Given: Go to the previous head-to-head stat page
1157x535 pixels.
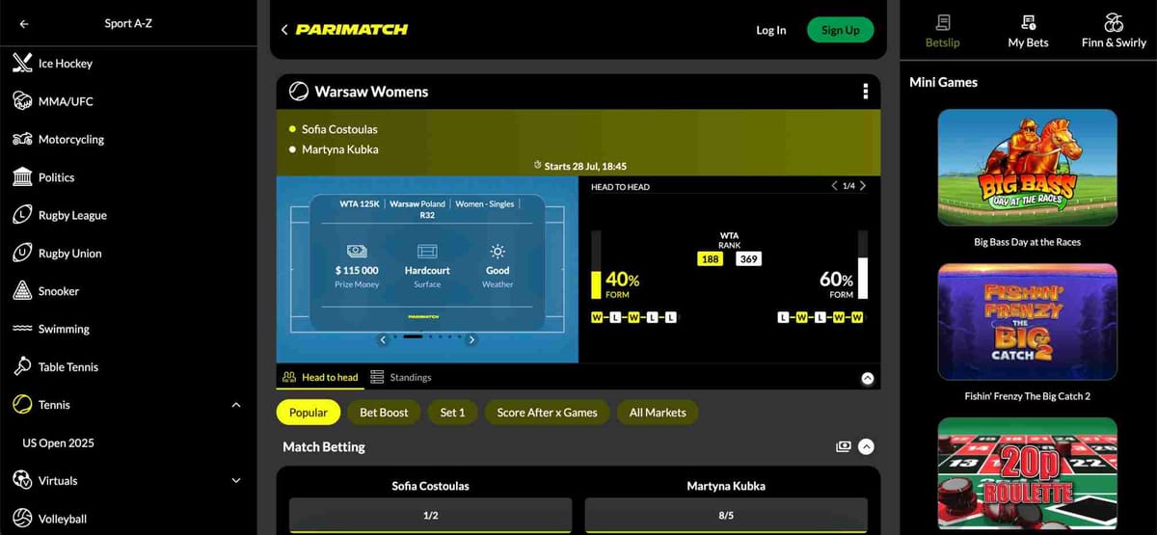Looking at the screenshot, I should point(834,185).
